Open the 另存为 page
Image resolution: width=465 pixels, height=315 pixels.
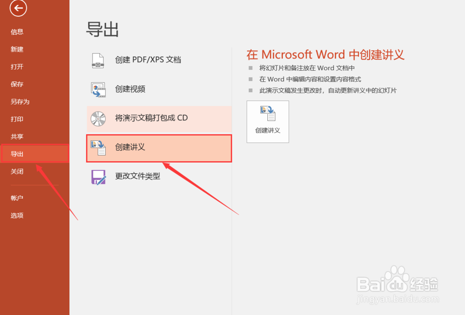pyautogui.click(x=20, y=102)
